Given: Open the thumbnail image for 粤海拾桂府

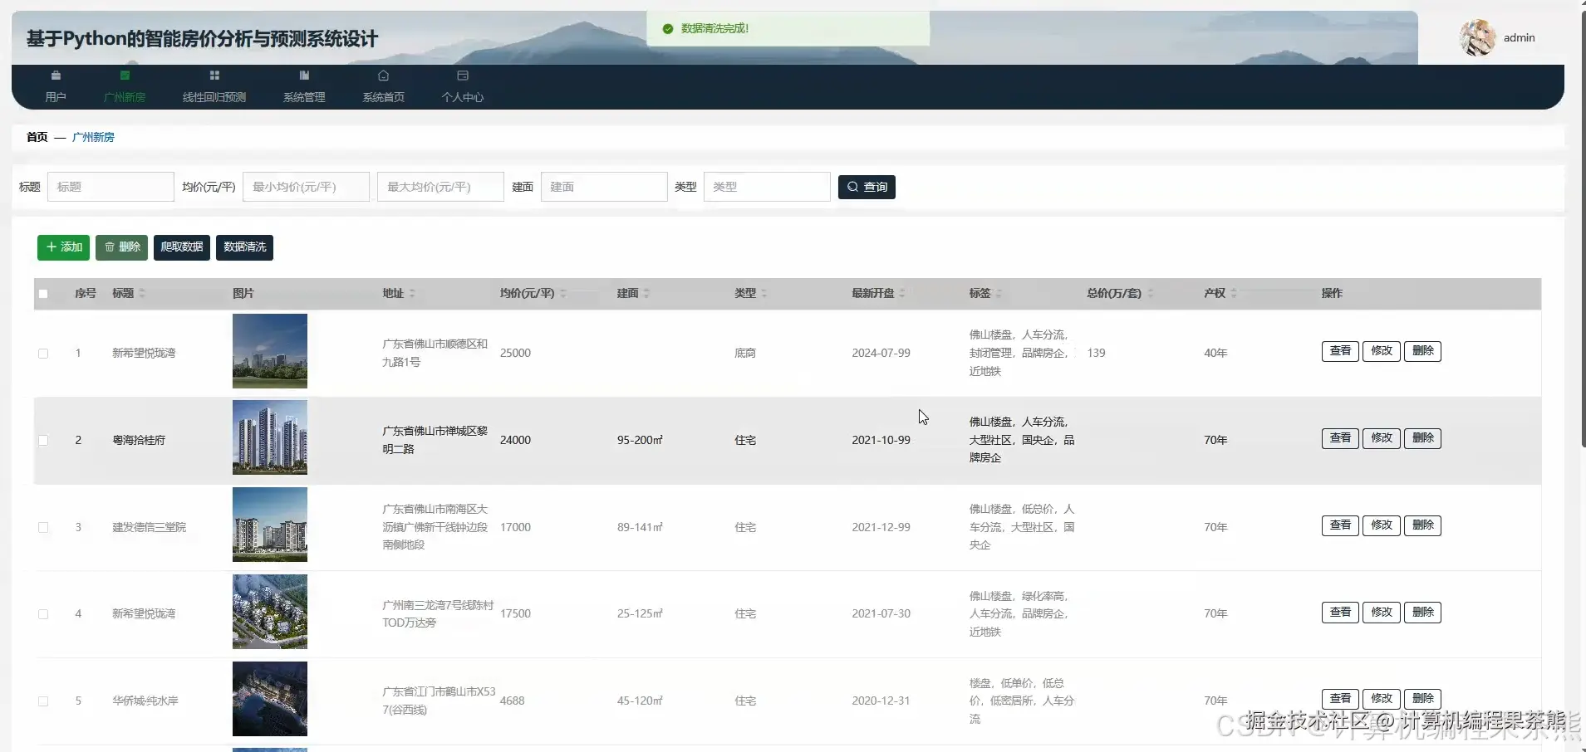Looking at the screenshot, I should pyautogui.click(x=270, y=437).
